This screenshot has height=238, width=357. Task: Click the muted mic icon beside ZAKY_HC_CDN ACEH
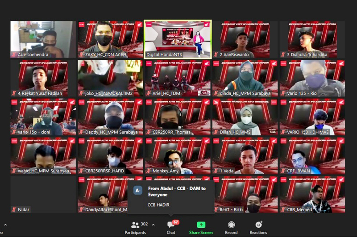pos(81,54)
